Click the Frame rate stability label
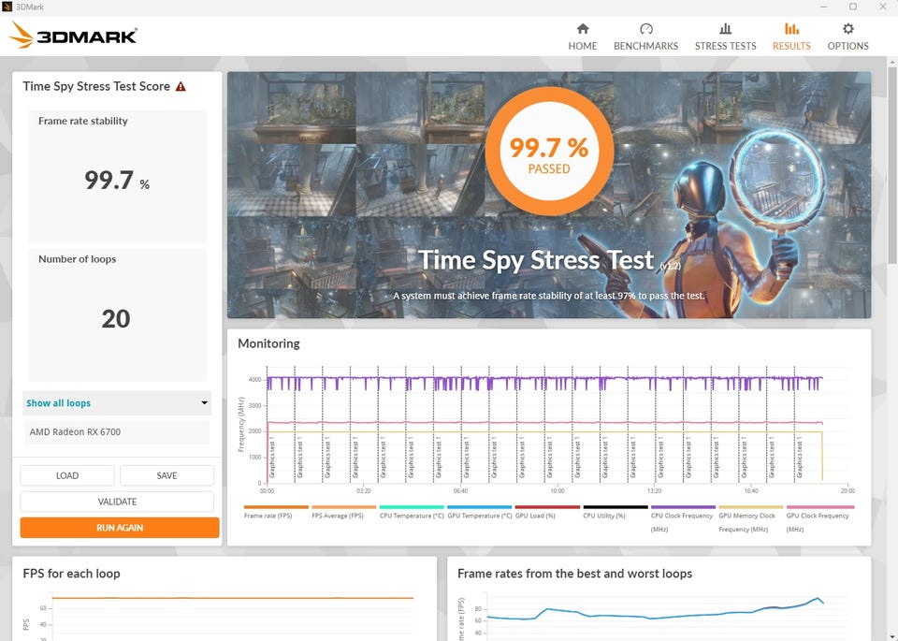 coord(83,121)
